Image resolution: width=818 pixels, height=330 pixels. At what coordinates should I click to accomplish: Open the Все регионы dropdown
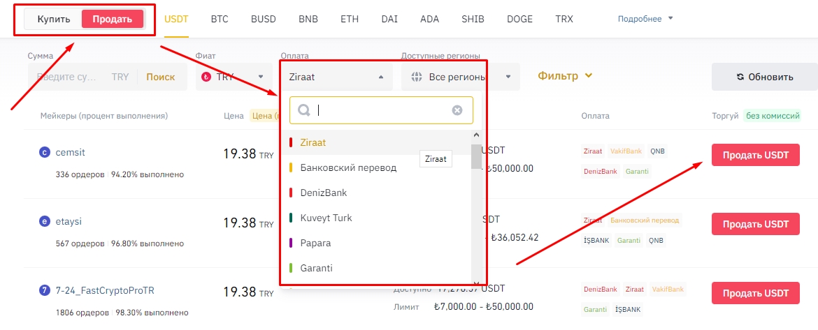click(x=460, y=77)
